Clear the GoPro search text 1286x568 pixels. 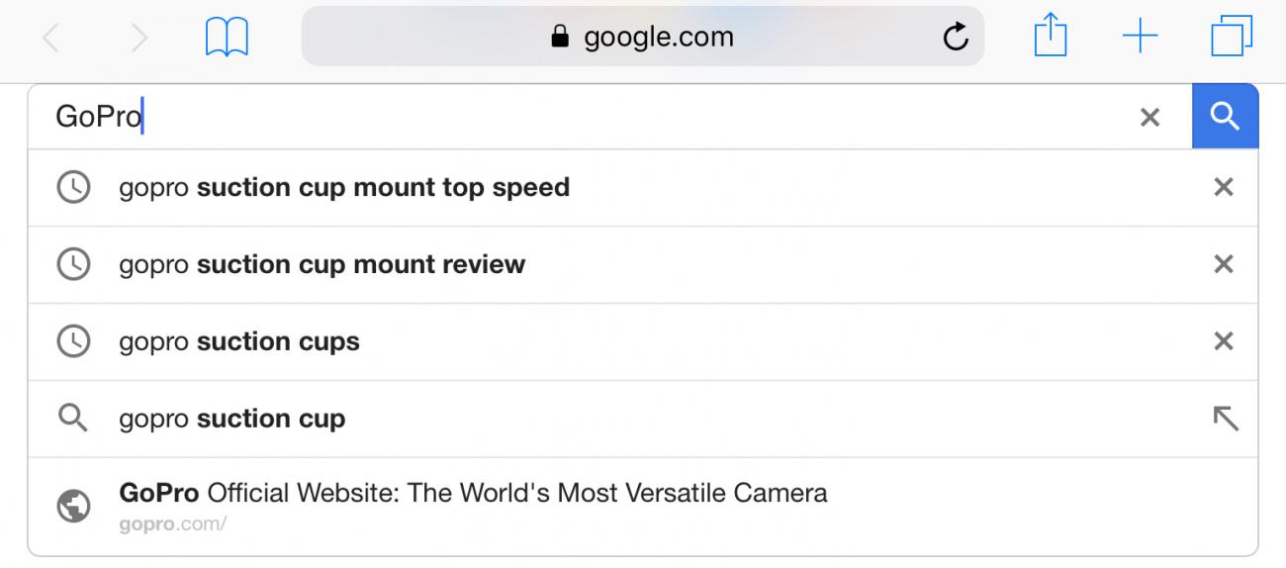click(x=1149, y=118)
